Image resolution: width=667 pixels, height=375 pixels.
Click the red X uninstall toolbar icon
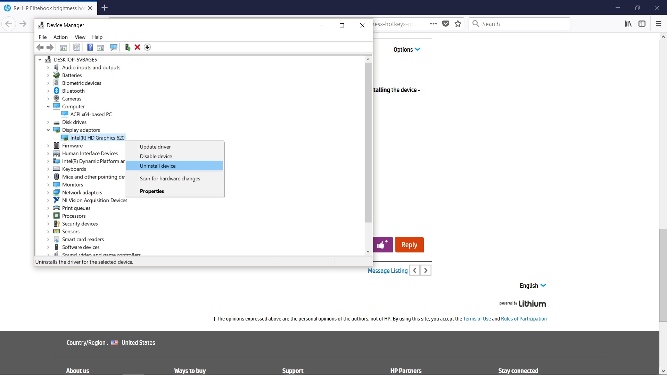coord(137,47)
